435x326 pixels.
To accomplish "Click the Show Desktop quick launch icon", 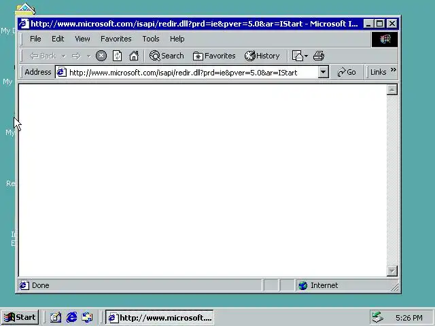I will [56, 317].
